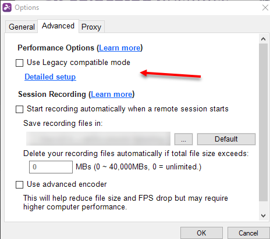Enable Use advanced encoder checkbox

(x=19, y=184)
